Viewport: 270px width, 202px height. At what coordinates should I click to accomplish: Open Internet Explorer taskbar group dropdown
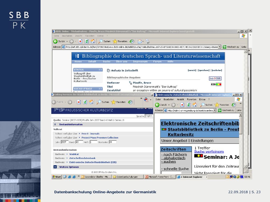point(207,177)
